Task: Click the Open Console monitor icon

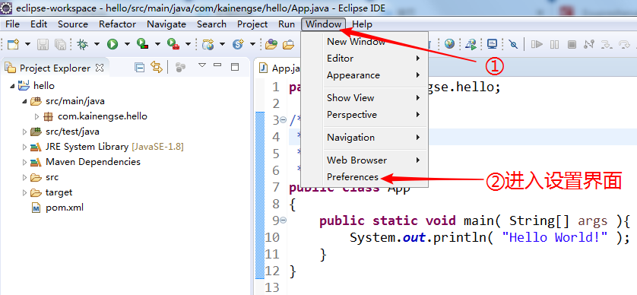Action: point(493,44)
